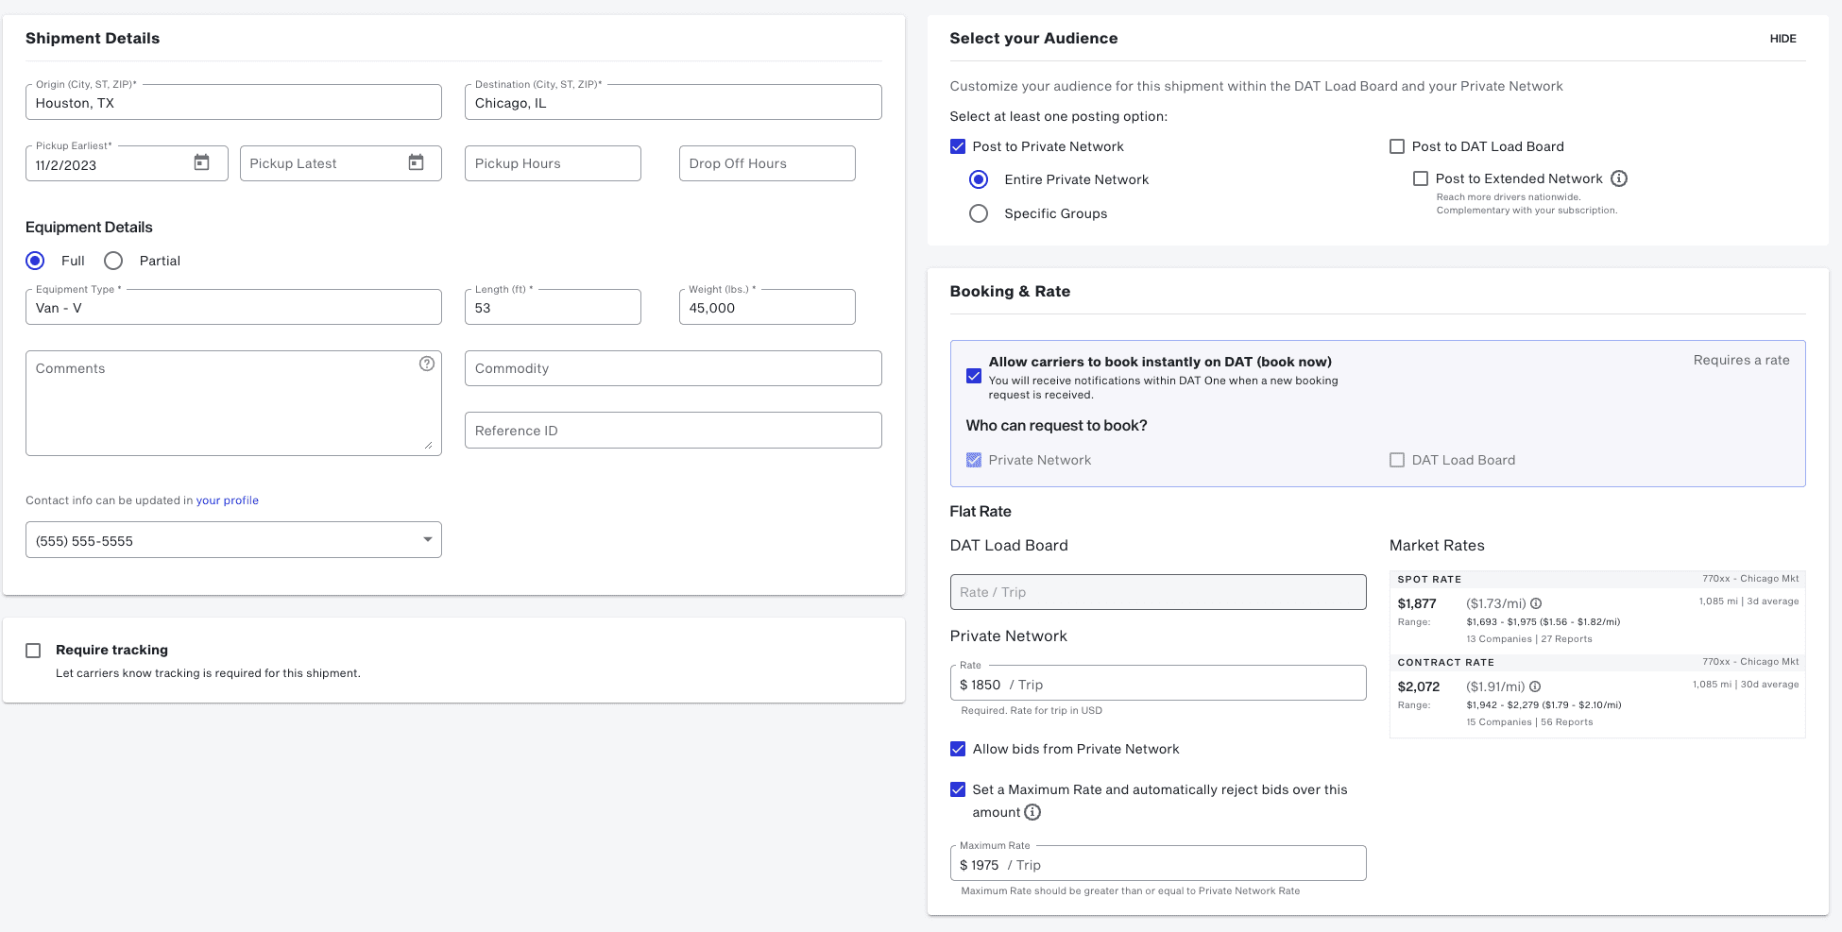This screenshot has height=932, width=1842.
Task: Click info icon next to Extended Network
Action: [1619, 178]
